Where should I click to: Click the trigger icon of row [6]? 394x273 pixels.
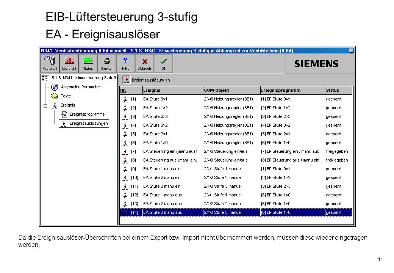[x=125, y=143]
